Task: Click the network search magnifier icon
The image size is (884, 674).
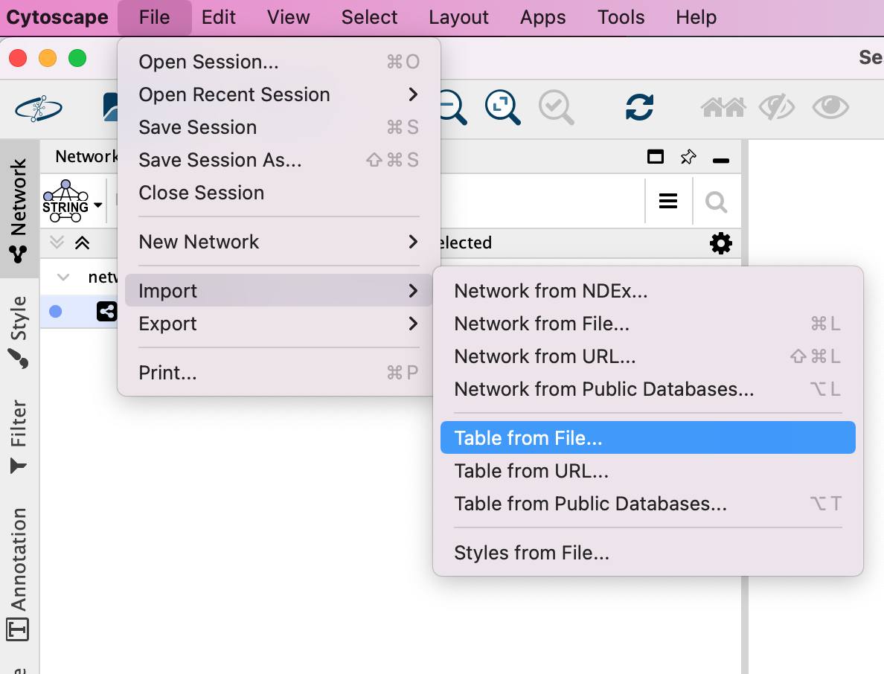Action: click(x=716, y=202)
